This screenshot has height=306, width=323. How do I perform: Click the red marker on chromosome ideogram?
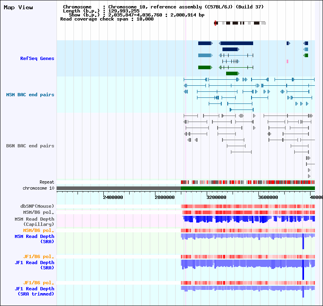pyautogui.click(x=215, y=23)
